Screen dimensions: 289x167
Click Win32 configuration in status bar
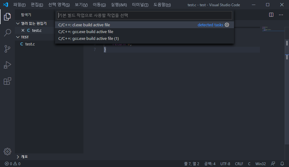click(x=261, y=164)
